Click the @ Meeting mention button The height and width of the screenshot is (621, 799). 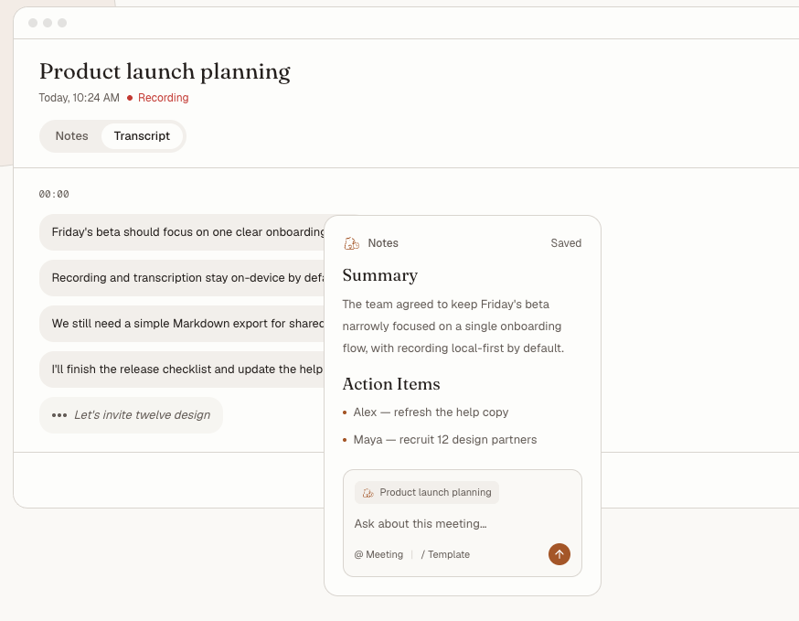[378, 554]
